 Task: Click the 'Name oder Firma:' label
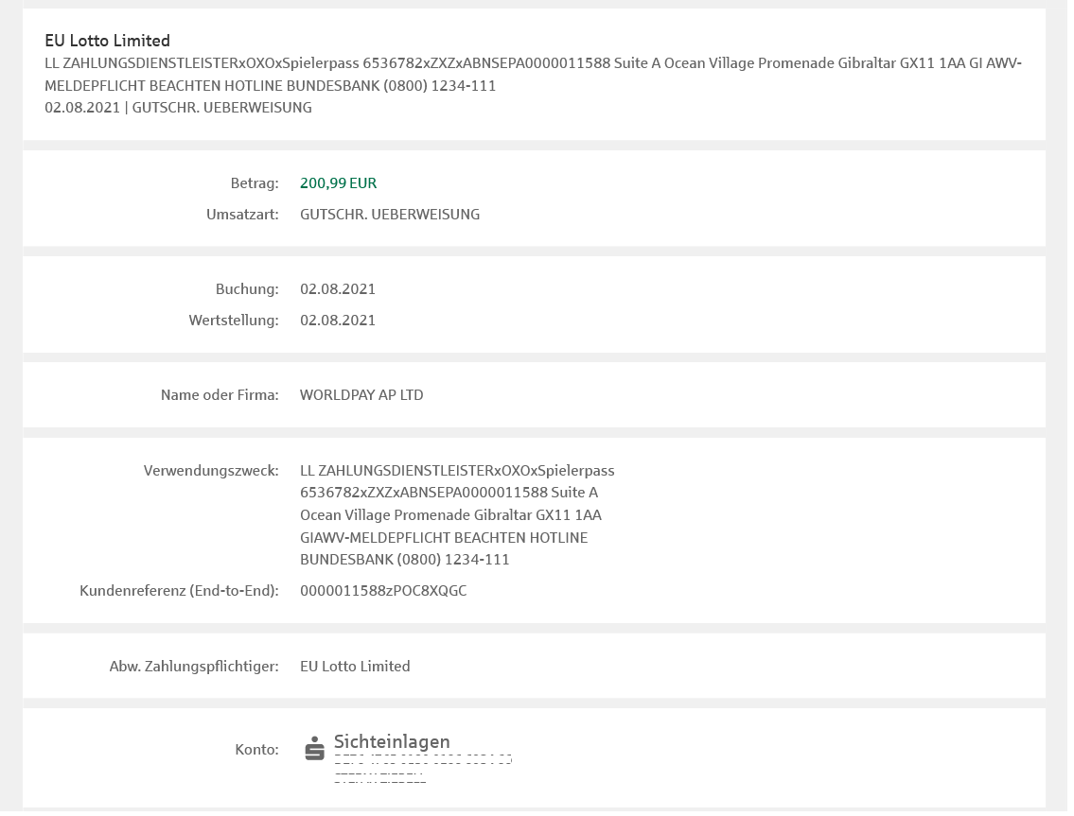point(220,395)
